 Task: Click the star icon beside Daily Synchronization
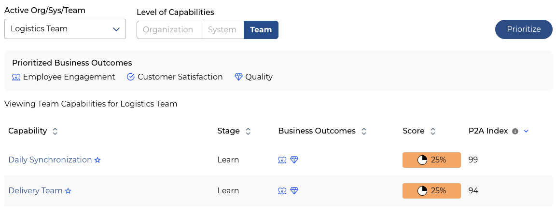pos(97,160)
